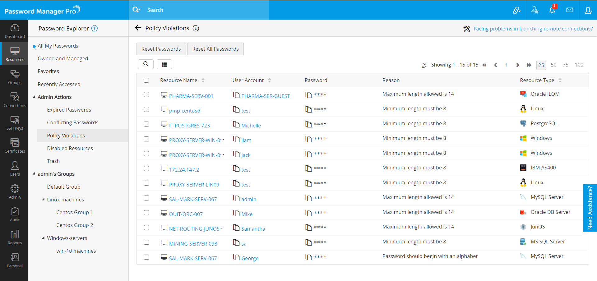597x281 pixels.
Task: Open the column chooser list icon
Action: (x=164, y=64)
